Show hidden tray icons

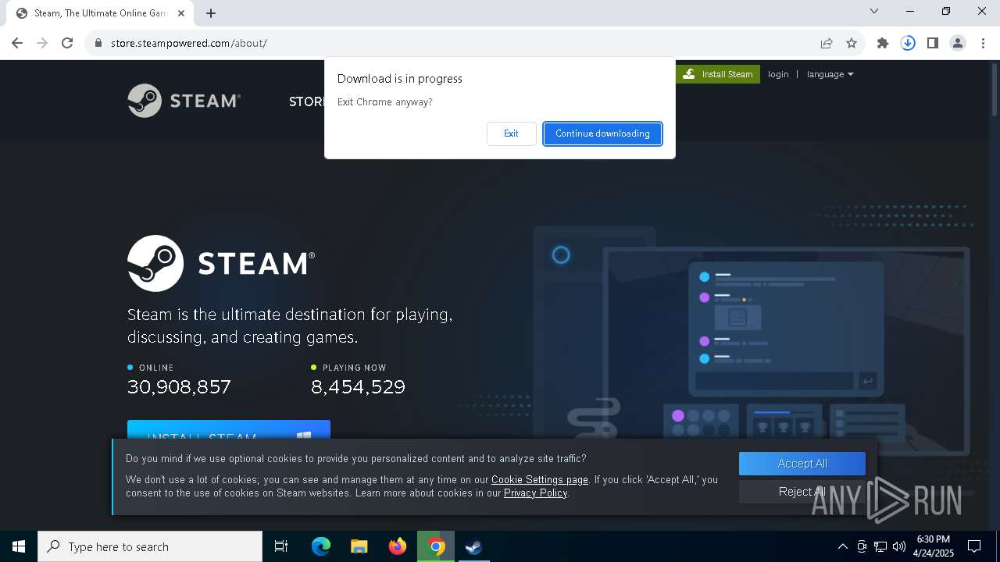842,546
